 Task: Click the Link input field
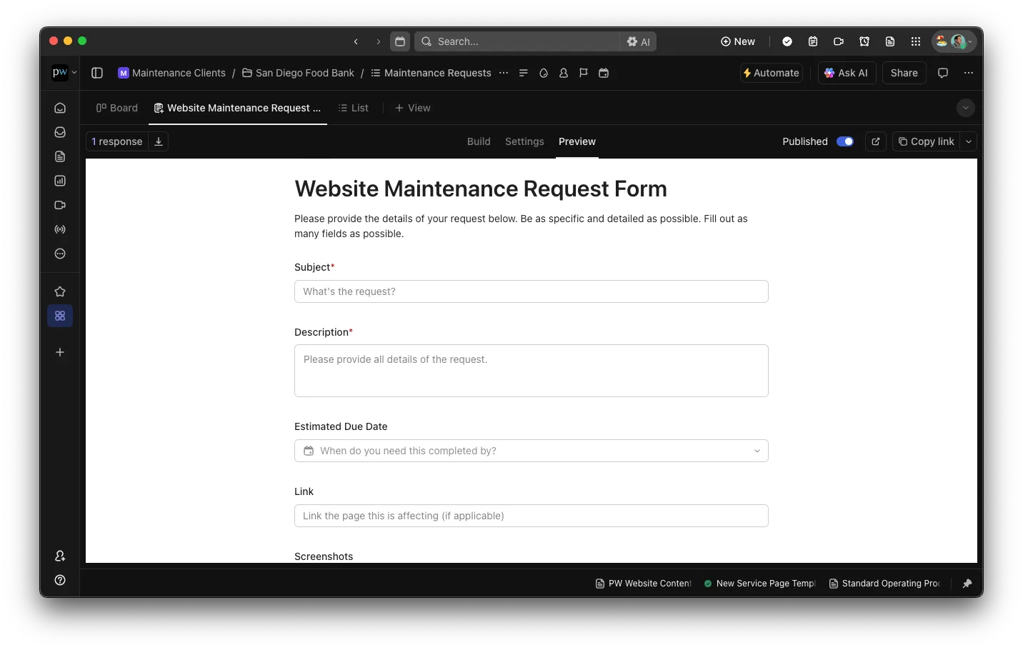coord(532,516)
